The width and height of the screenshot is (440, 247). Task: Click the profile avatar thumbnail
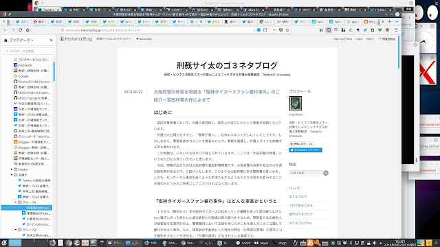[x=295, y=104]
